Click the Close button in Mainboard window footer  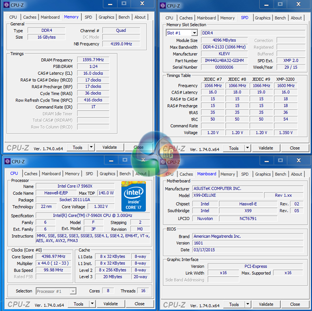click(295, 304)
